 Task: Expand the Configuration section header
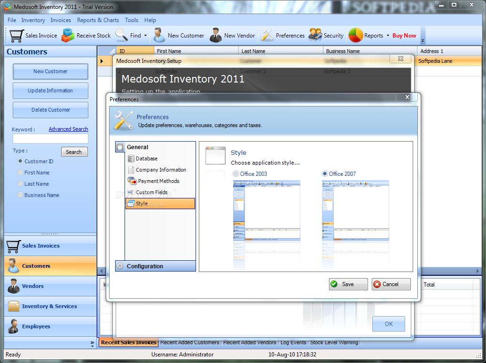coord(155,266)
